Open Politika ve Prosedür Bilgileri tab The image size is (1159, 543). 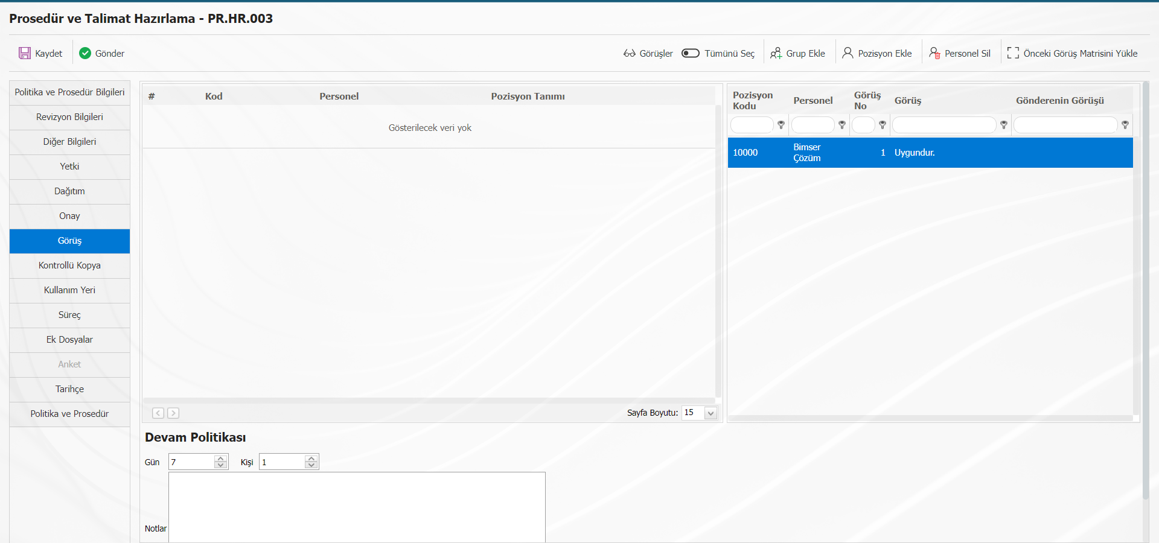[x=69, y=92]
